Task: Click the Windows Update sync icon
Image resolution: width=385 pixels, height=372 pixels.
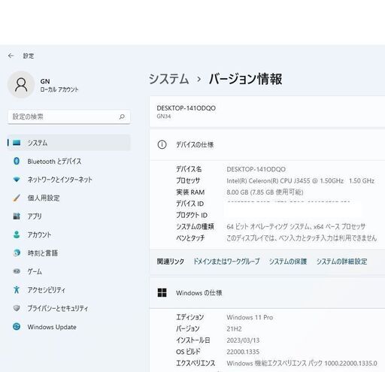Action: 17,327
